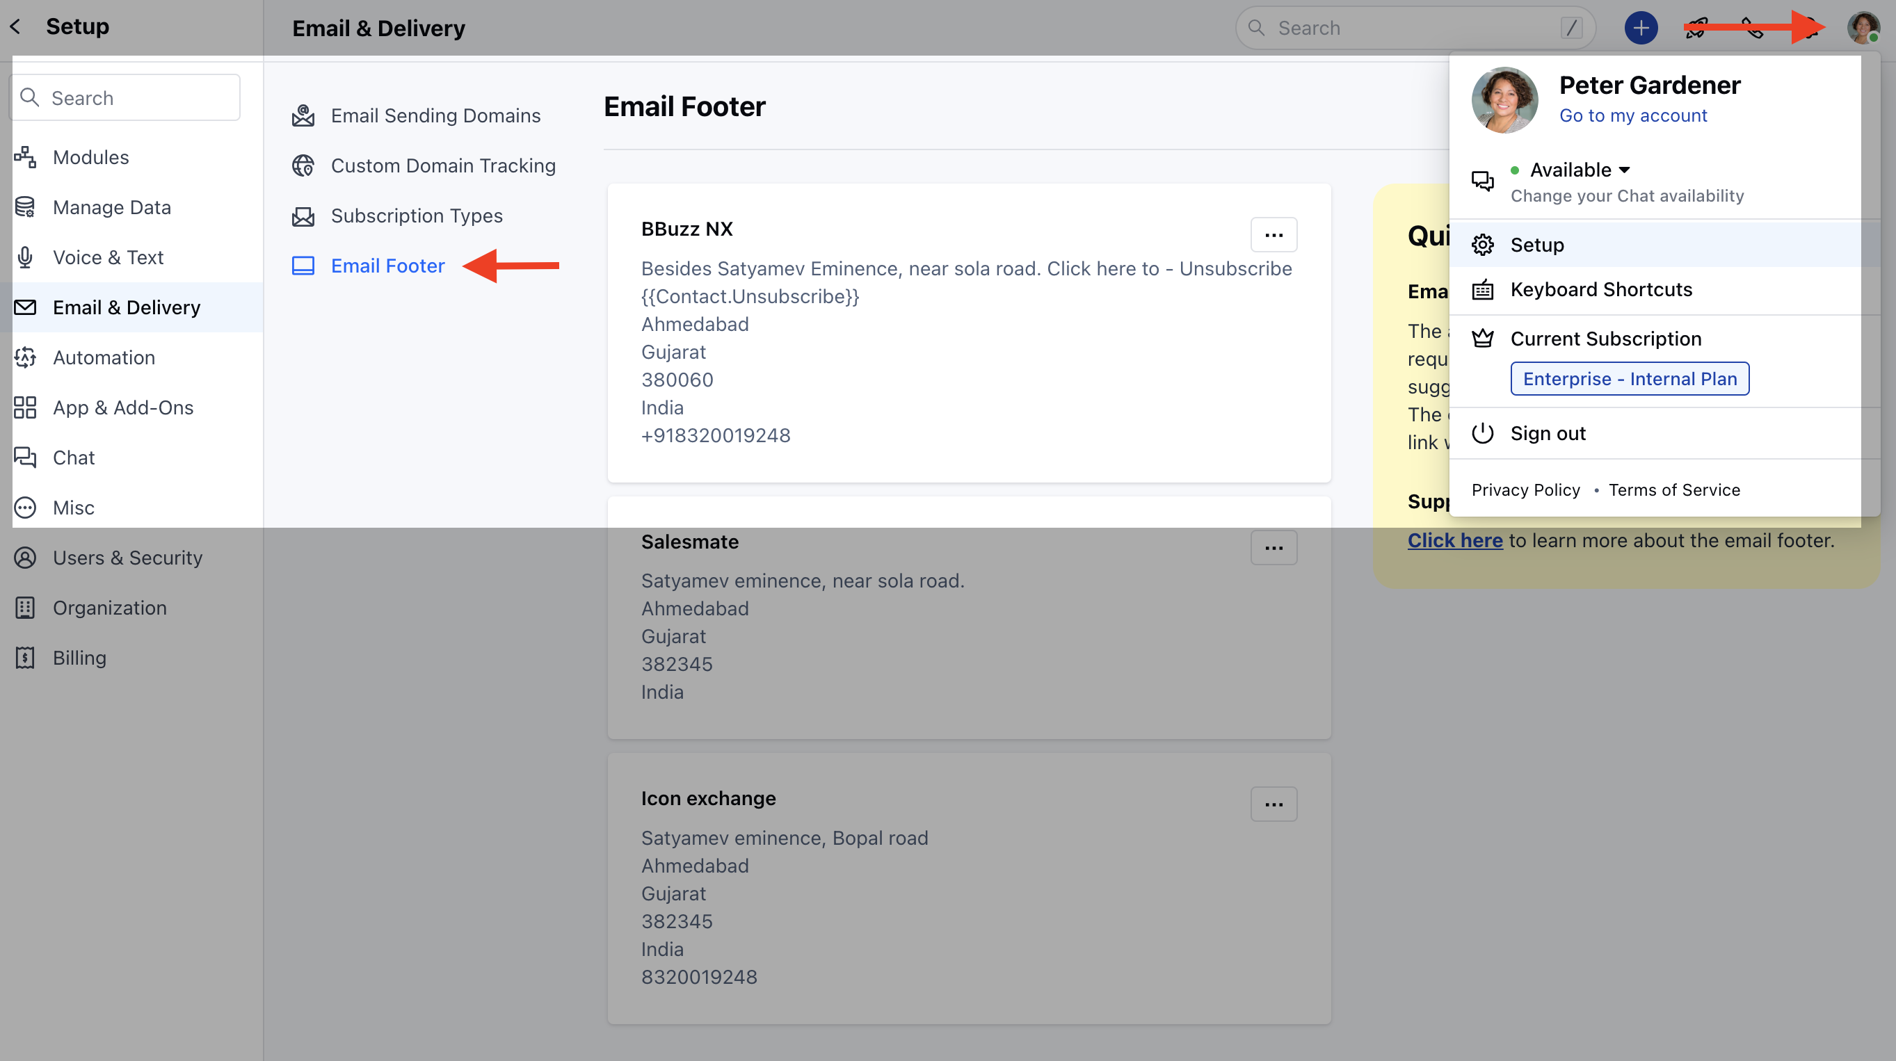Choose Sign out from profile menu
The height and width of the screenshot is (1061, 1896).
pyautogui.click(x=1548, y=432)
